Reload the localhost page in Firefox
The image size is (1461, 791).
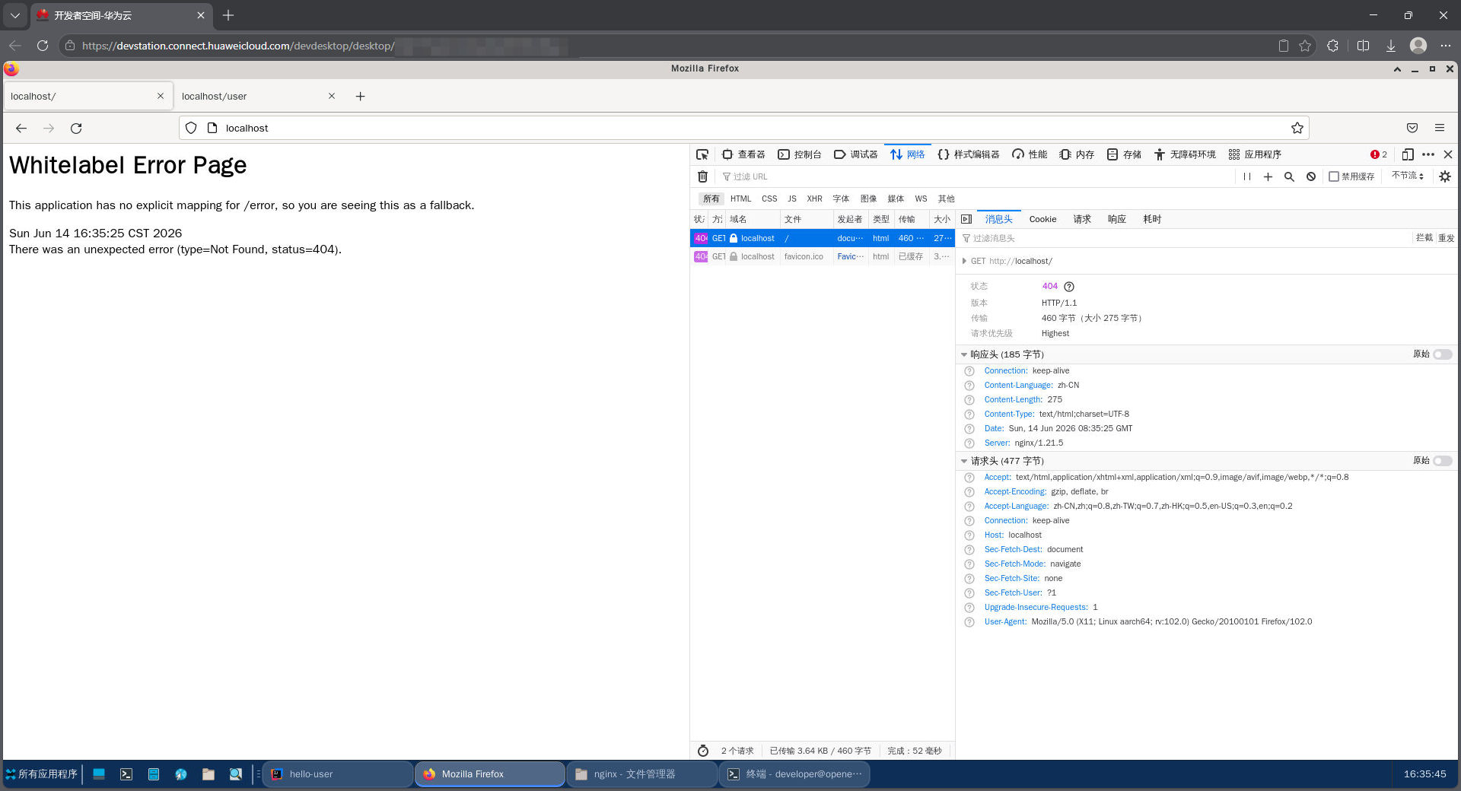76,128
